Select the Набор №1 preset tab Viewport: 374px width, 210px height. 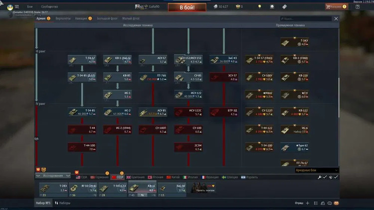coord(43,203)
